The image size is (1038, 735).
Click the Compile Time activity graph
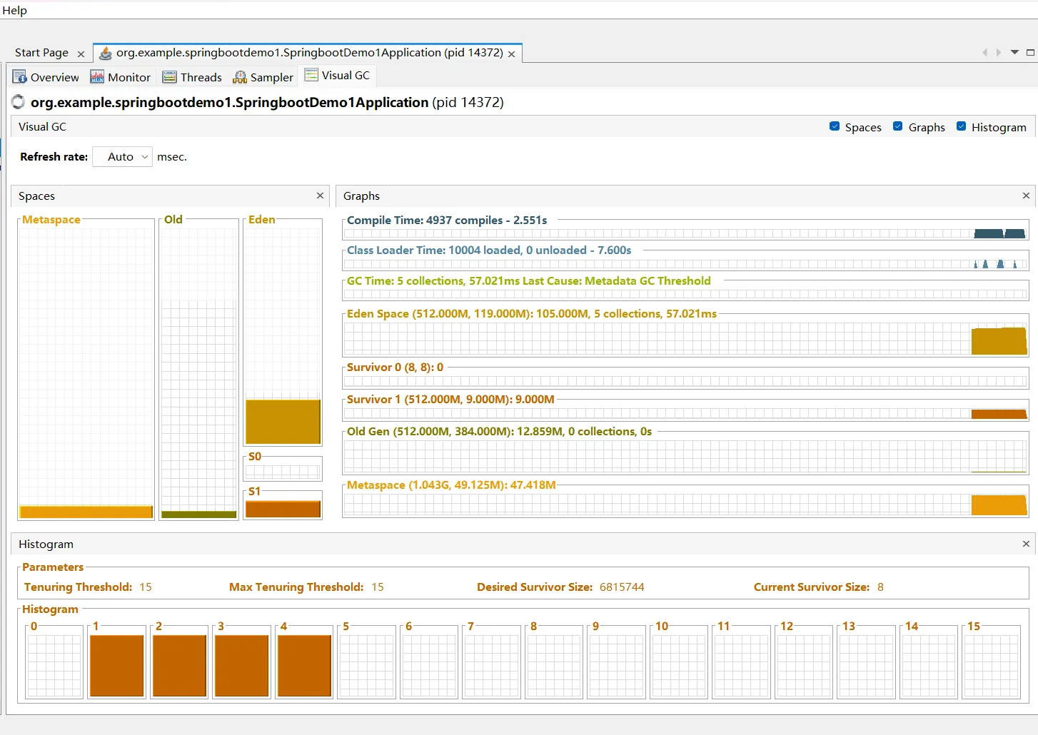(x=685, y=233)
